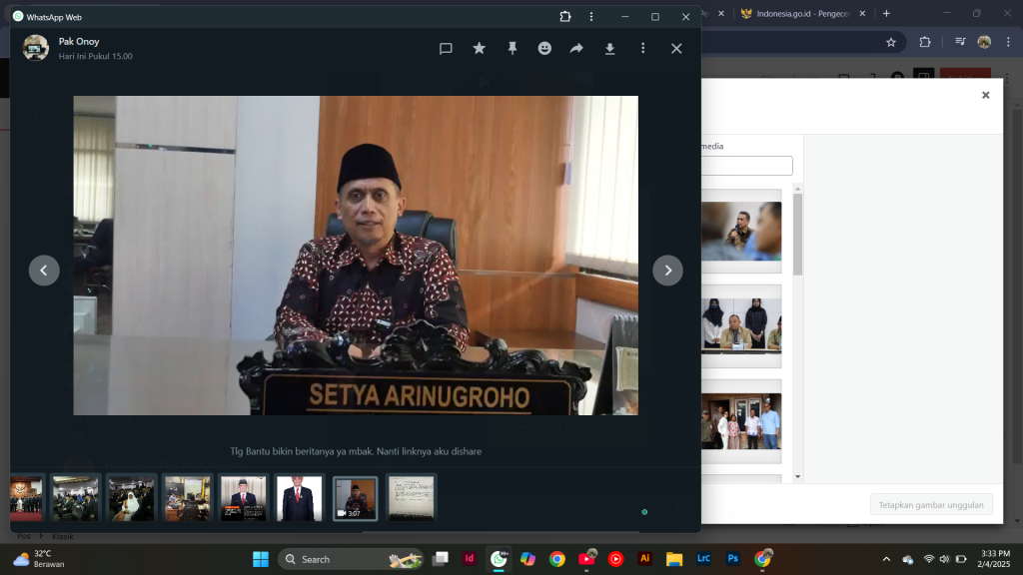Image resolution: width=1023 pixels, height=575 pixels.
Task: Bookmark the page with Chrome star icon
Action: point(891,42)
